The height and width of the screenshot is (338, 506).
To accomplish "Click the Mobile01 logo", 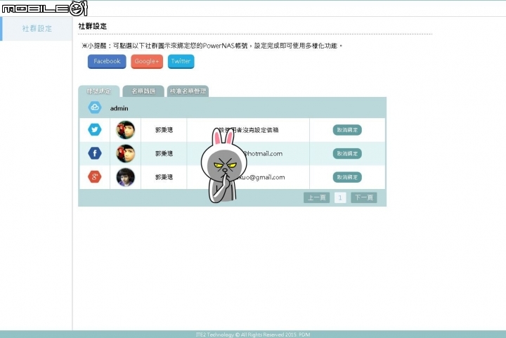I will tap(44, 8).
